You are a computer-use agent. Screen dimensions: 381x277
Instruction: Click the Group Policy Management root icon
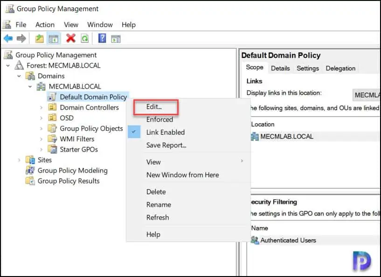(x=8, y=55)
